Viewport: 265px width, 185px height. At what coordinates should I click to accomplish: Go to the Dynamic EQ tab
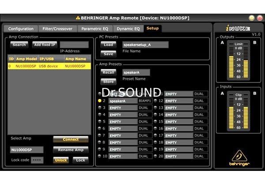(128, 29)
